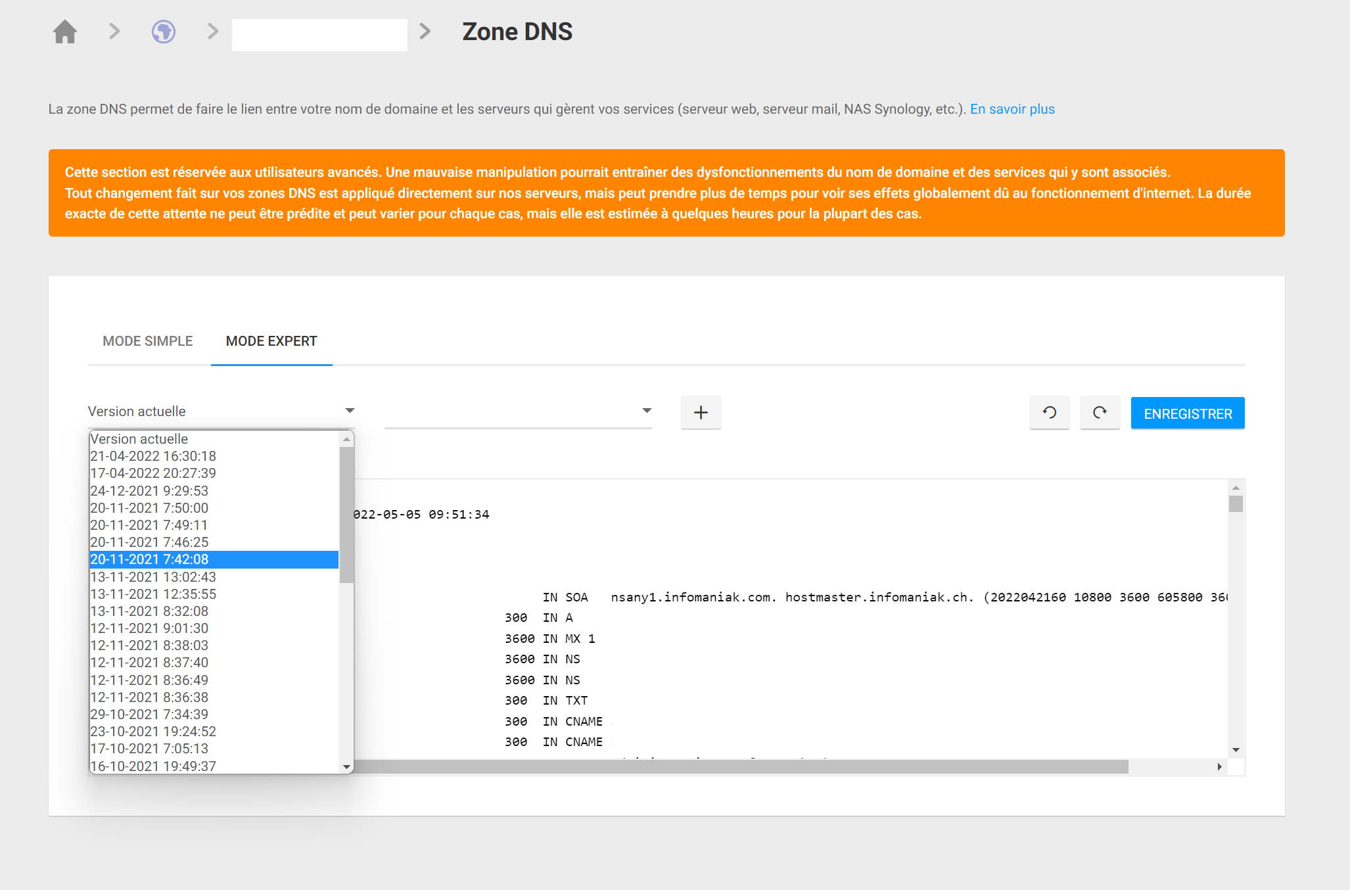
Task: Select version 21-04-2022 16:30:18
Action: tap(152, 456)
